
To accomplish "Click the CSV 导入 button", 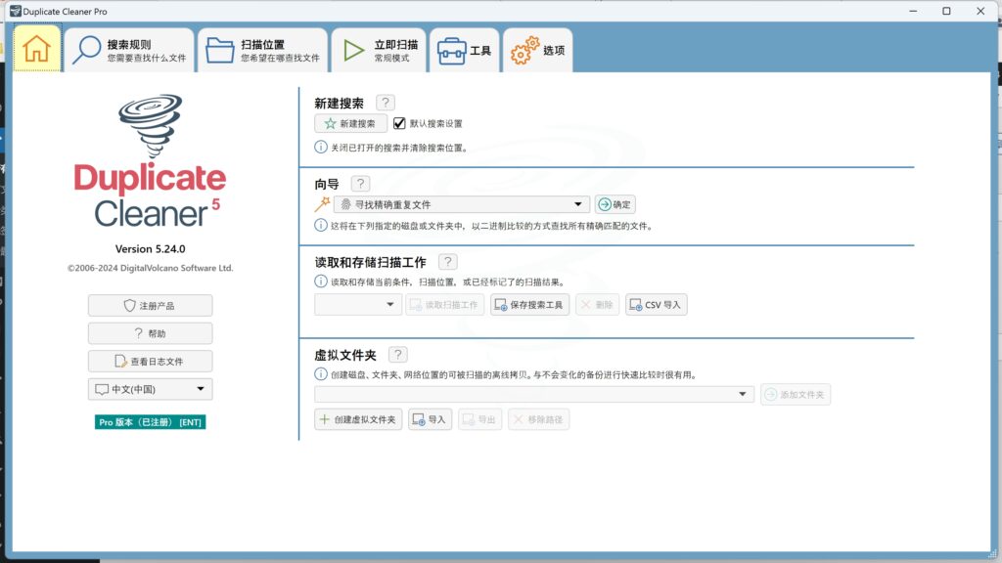I will pos(657,305).
